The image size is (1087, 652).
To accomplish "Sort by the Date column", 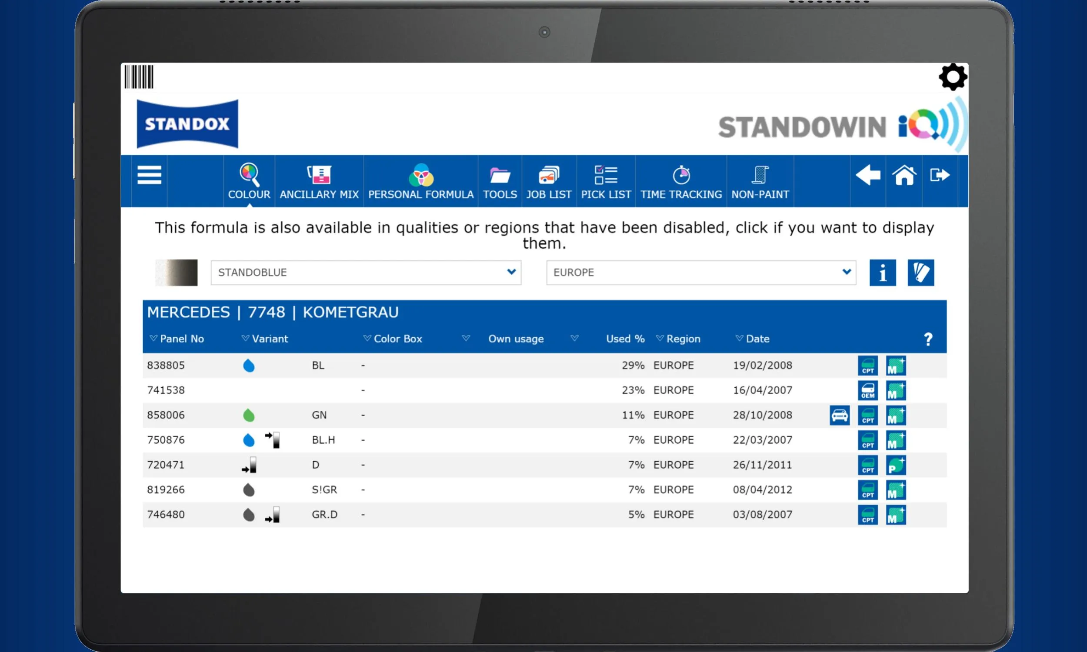I will point(753,339).
